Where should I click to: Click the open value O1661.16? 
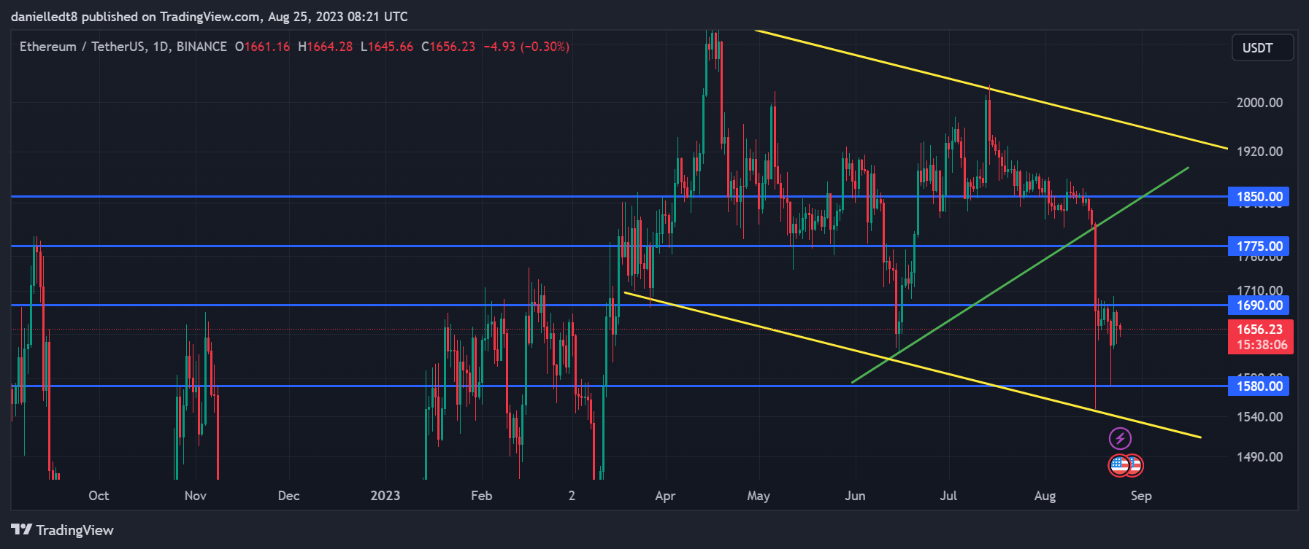pos(262,47)
